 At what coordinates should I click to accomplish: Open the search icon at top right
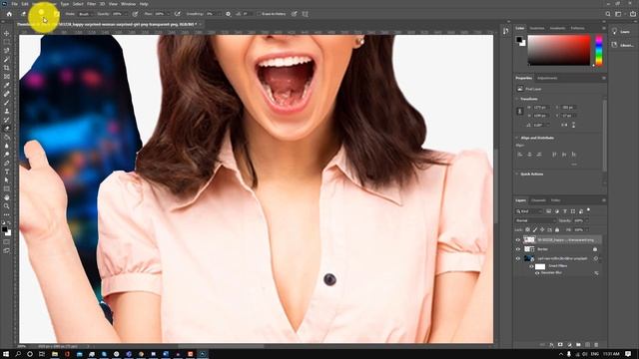pyautogui.click(x=608, y=14)
